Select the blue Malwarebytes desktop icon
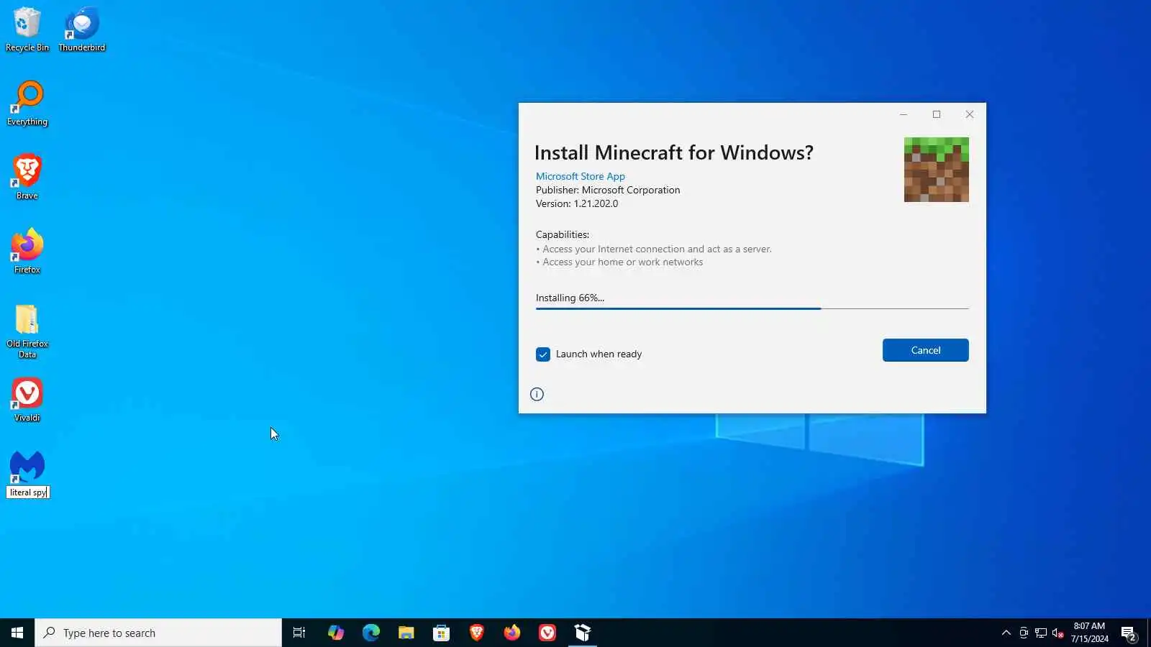The image size is (1151, 647). 27,467
